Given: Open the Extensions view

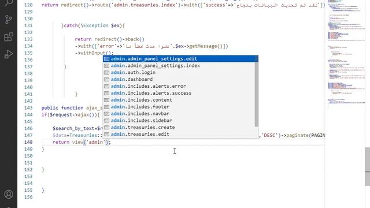Looking at the screenshot, I should 9,37.
